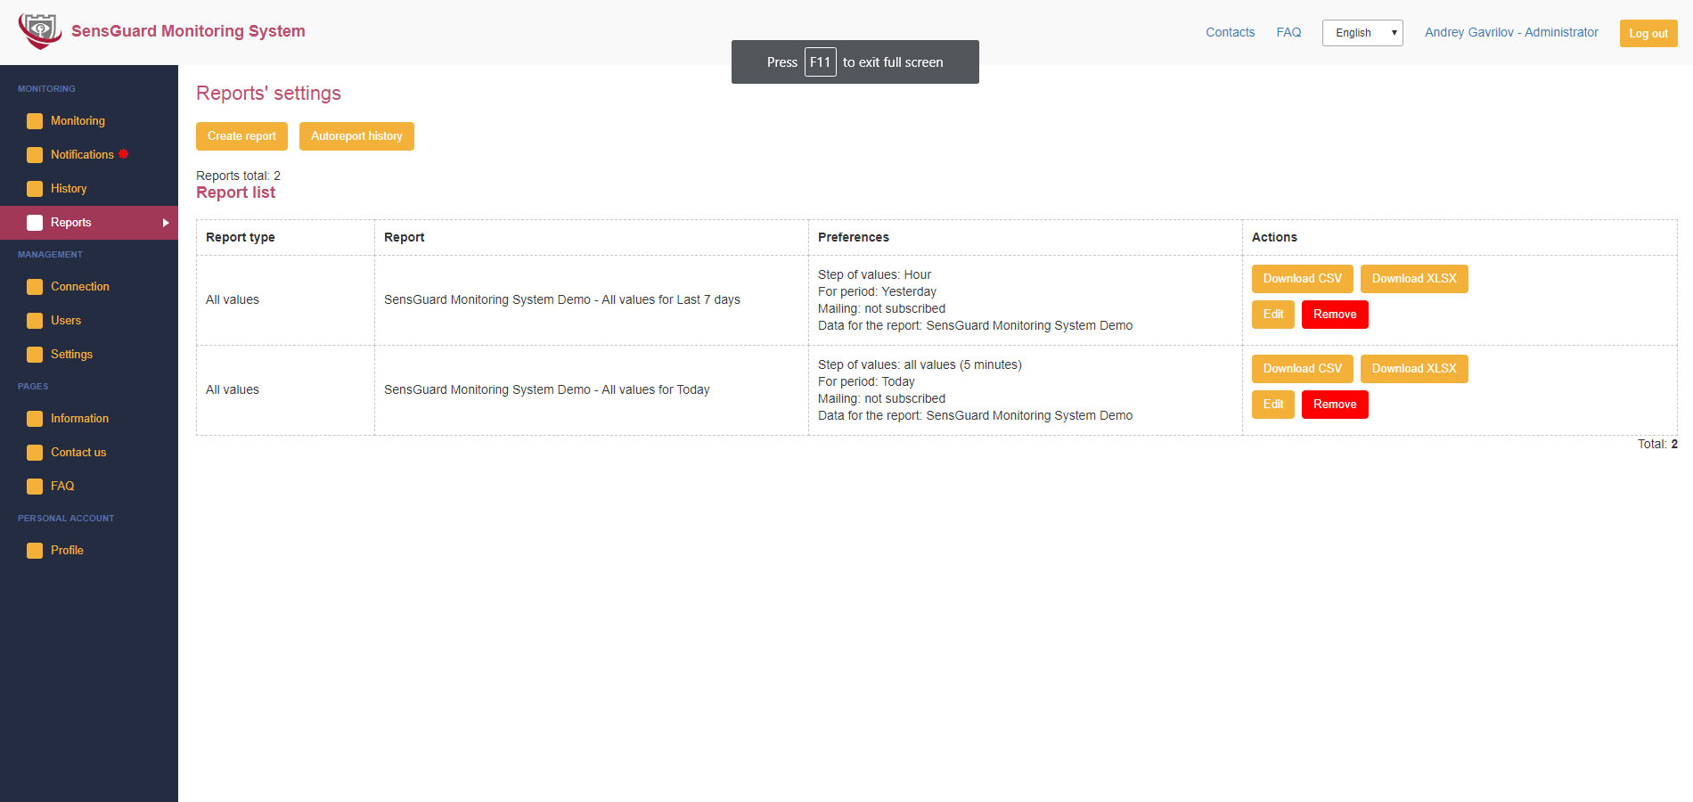Select the Contact us sidebar icon
The width and height of the screenshot is (1693, 802).
click(x=35, y=452)
